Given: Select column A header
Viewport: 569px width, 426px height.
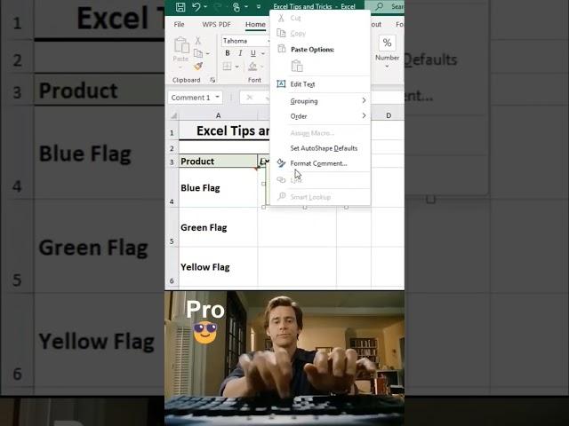Looking at the screenshot, I should click(218, 115).
